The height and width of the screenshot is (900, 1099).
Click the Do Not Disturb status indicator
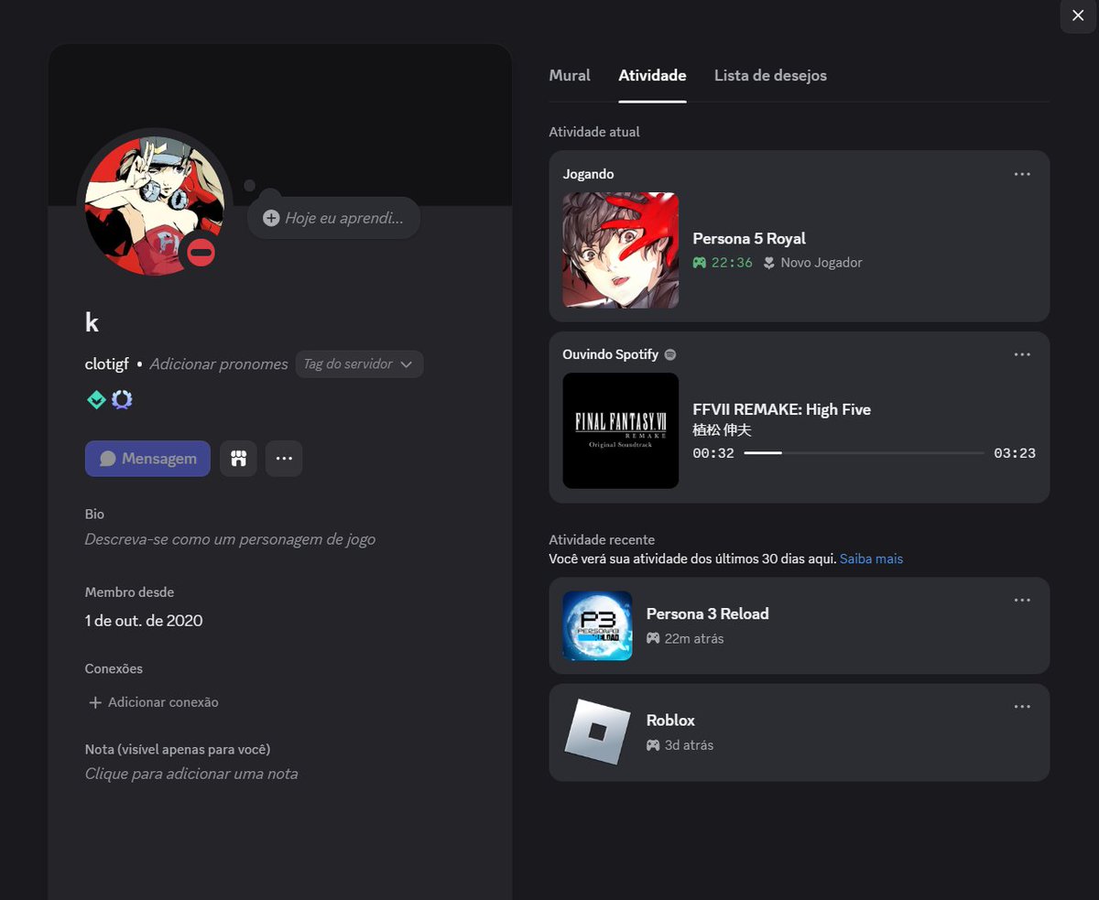(201, 252)
